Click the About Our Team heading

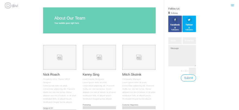pyautogui.click(x=70, y=18)
